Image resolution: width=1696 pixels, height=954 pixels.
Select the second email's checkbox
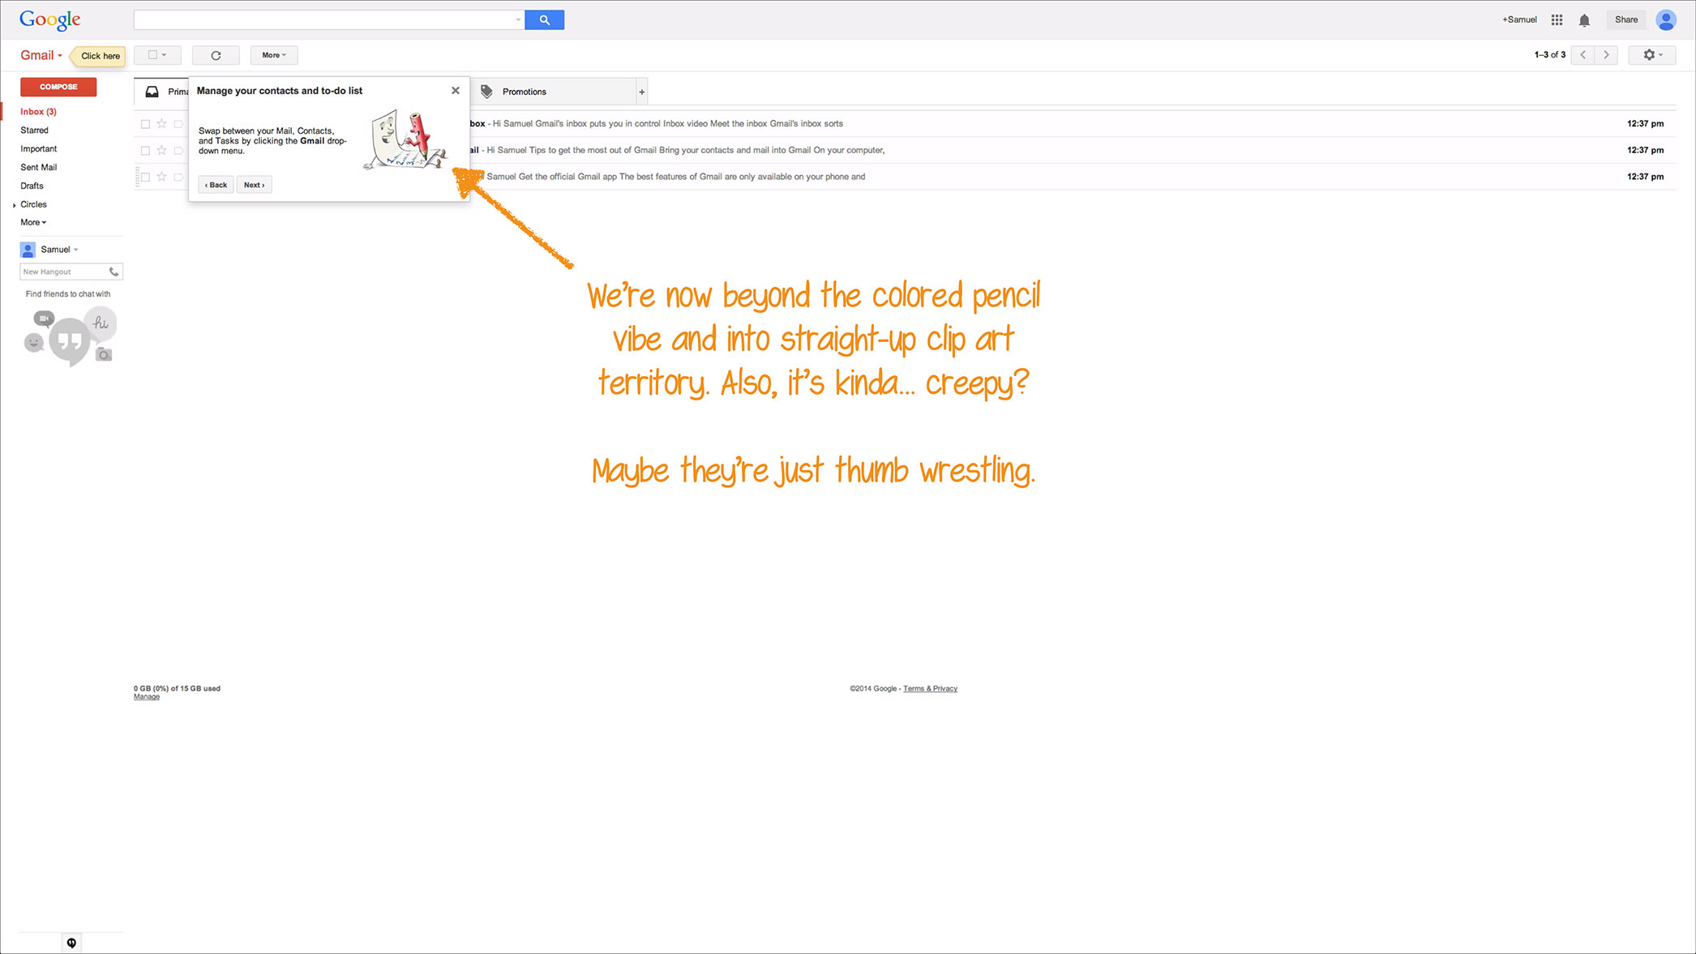click(x=145, y=151)
